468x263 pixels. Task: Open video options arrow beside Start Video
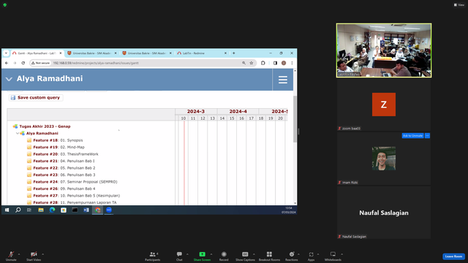point(42,254)
